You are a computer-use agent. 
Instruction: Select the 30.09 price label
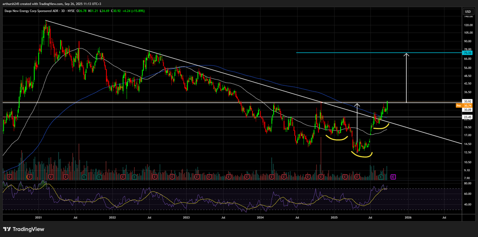point(467,109)
